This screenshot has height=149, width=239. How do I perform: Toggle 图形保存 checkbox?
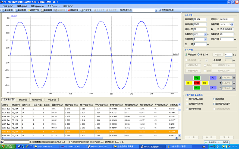coord(214,99)
